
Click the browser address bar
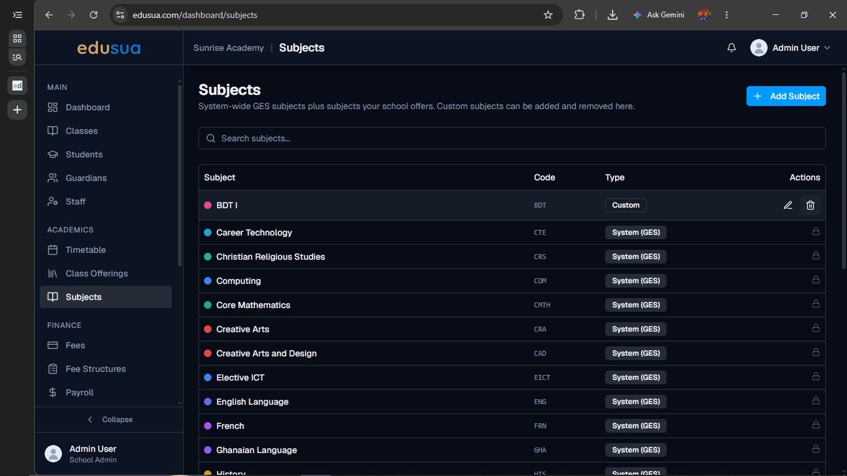click(x=335, y=15)
